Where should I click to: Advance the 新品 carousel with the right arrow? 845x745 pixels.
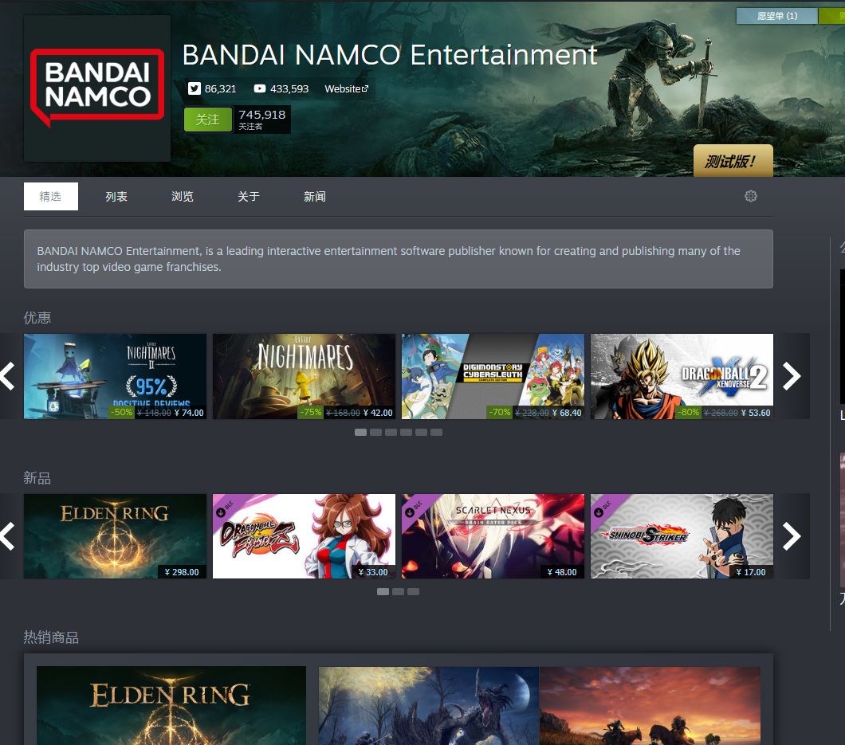point(792,536)
